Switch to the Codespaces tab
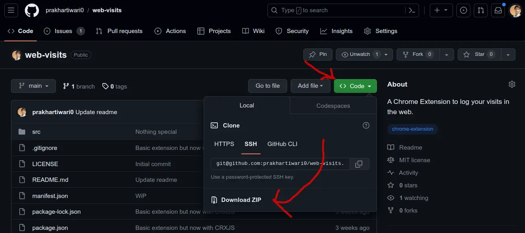 tap(333, 105)
